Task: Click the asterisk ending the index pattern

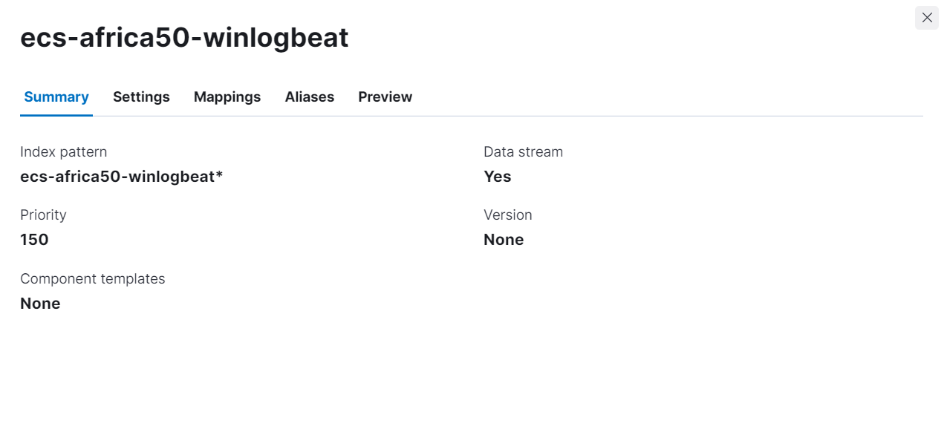Action: click(219, 175)
